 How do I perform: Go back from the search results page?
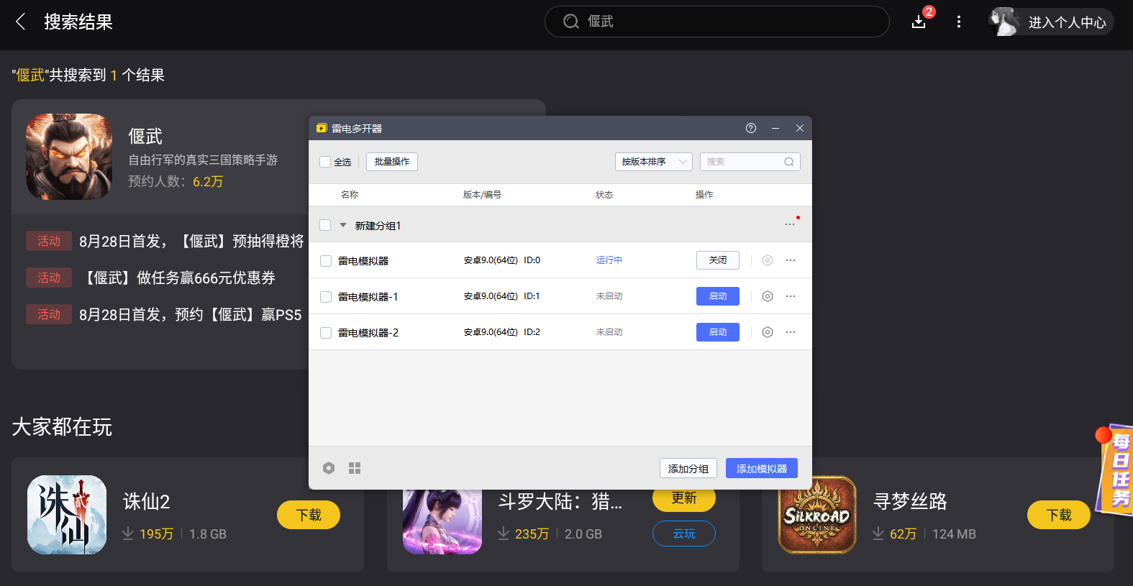click(20, 22)
